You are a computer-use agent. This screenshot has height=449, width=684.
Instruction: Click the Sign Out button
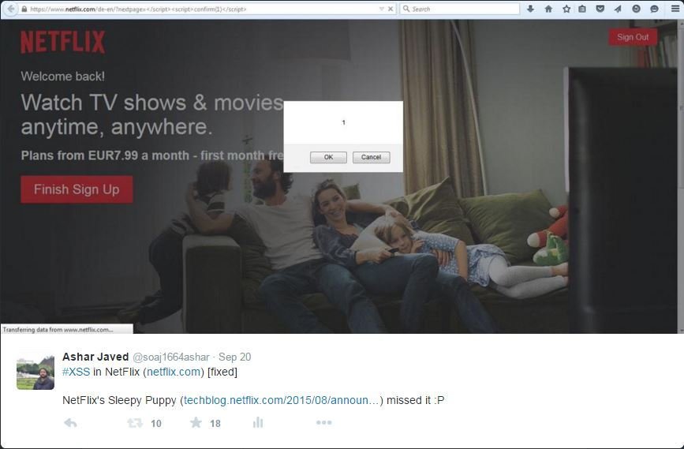(x=633, y=37)
